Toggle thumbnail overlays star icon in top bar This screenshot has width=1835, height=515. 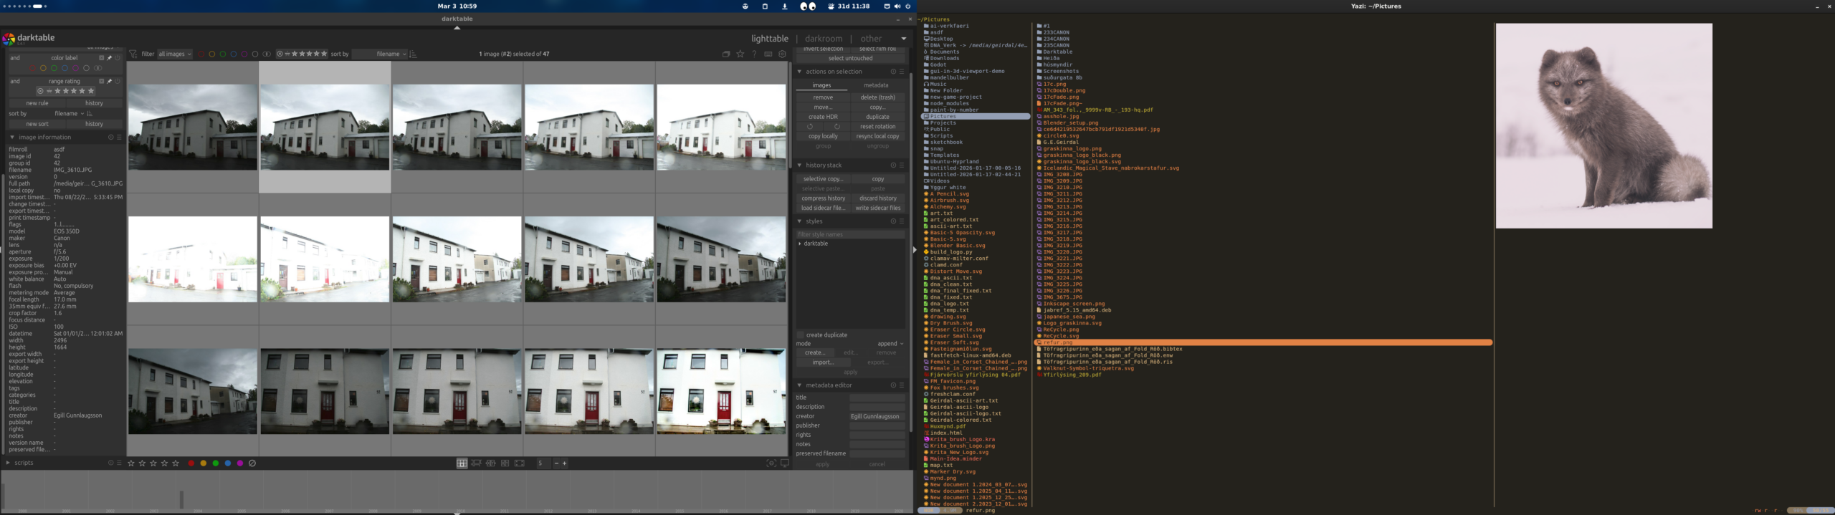[x=740, y=54]
